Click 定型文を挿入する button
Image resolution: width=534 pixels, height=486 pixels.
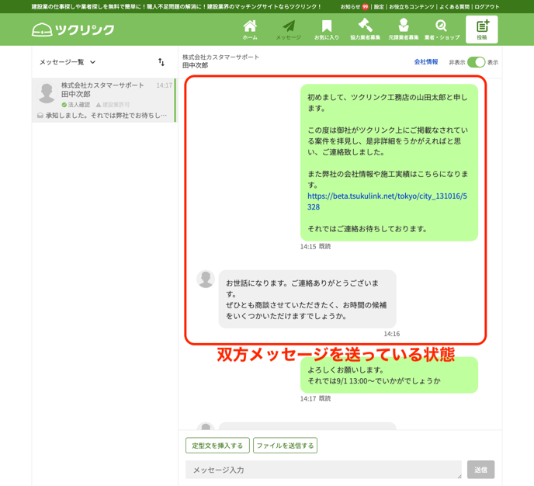coord(217,446)
